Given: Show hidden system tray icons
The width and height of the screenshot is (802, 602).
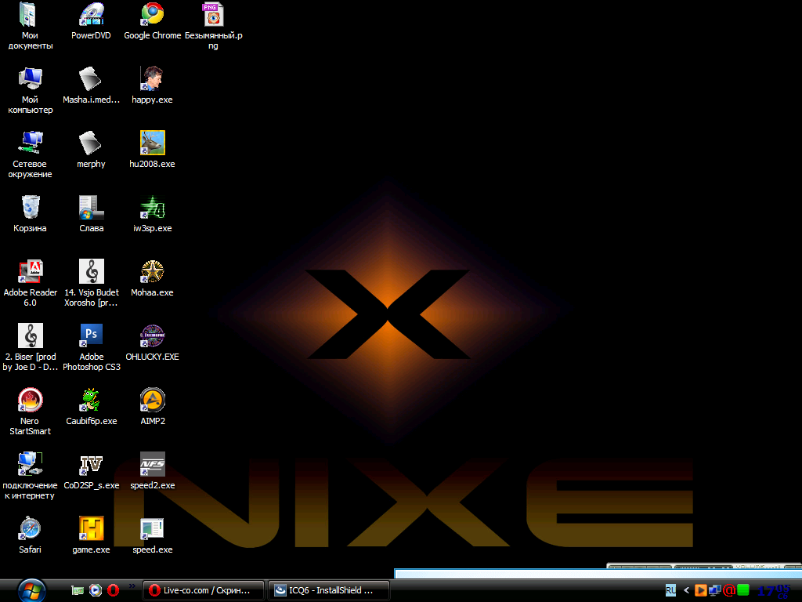Looking at the screenshot, I should point(686,590).
